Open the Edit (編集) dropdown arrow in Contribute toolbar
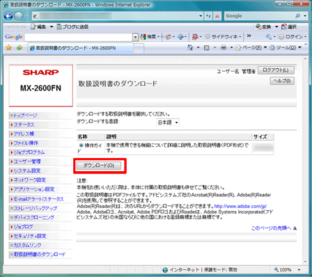The image size is (312, 277). 52,27
